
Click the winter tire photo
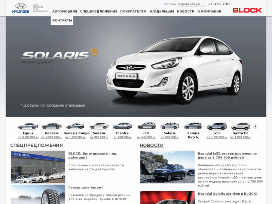coord(38,194)
